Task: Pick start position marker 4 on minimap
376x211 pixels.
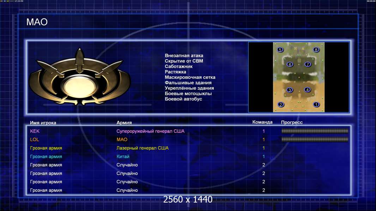Action: pyautogui.click(x=308, y=90)
